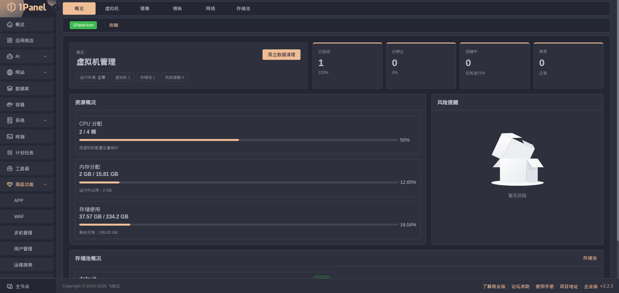Click the 主节点 node icon
Viewport: 619px width, 293px height.
10,286
